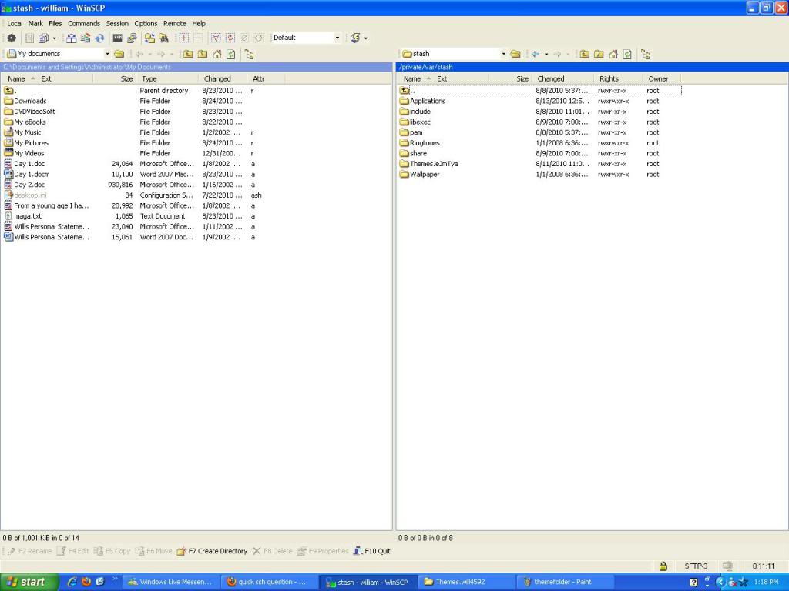Select the remote Themes.eJmTya folder
This screenshot has width=789, height=591.
click(429, 164)
